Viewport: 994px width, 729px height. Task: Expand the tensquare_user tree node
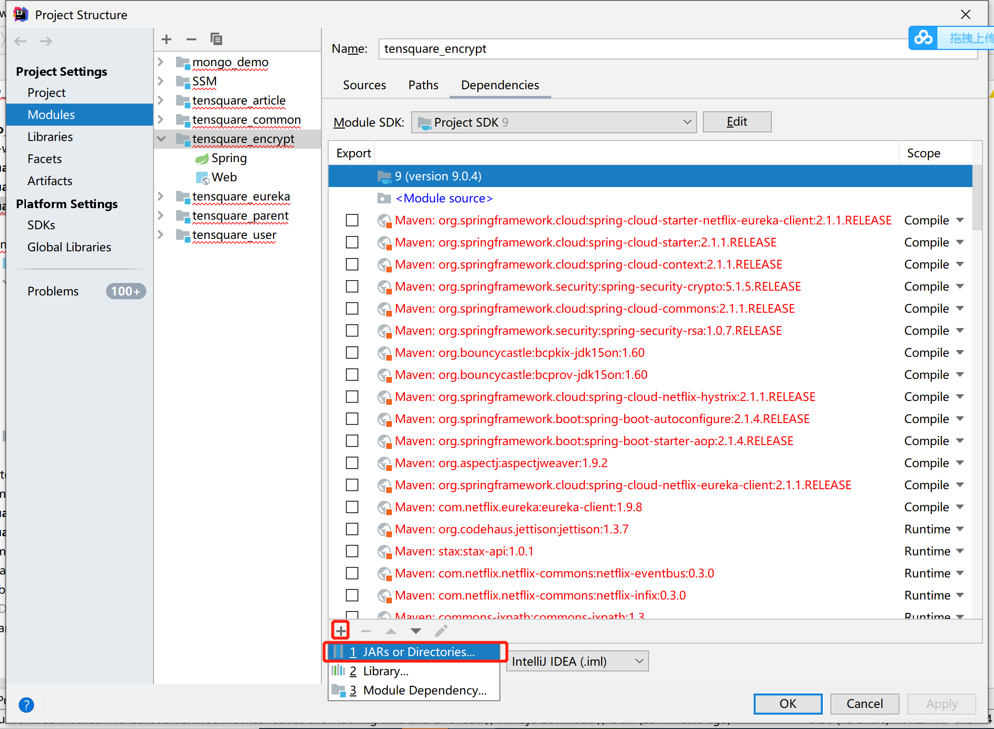click(160, 235)
